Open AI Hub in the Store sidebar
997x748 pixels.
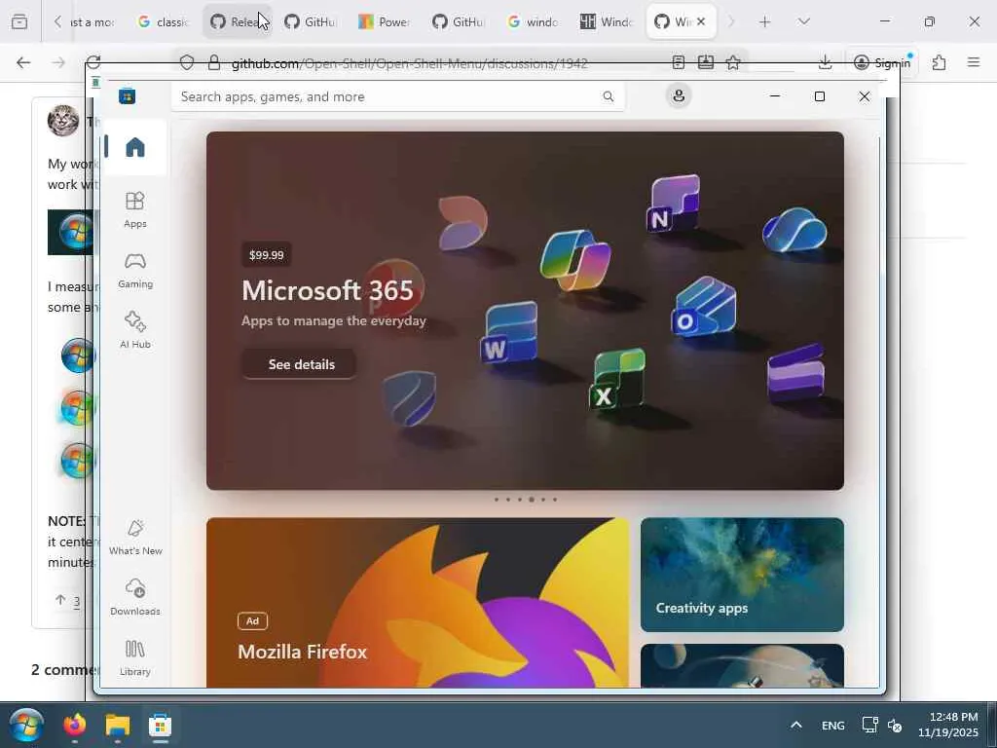134,330
